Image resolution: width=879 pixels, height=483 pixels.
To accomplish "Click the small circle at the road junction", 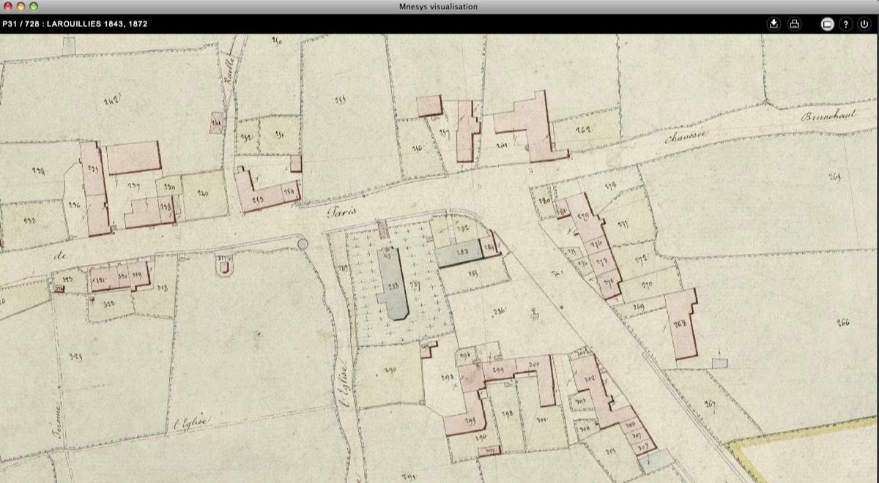I will pos(303,242).
